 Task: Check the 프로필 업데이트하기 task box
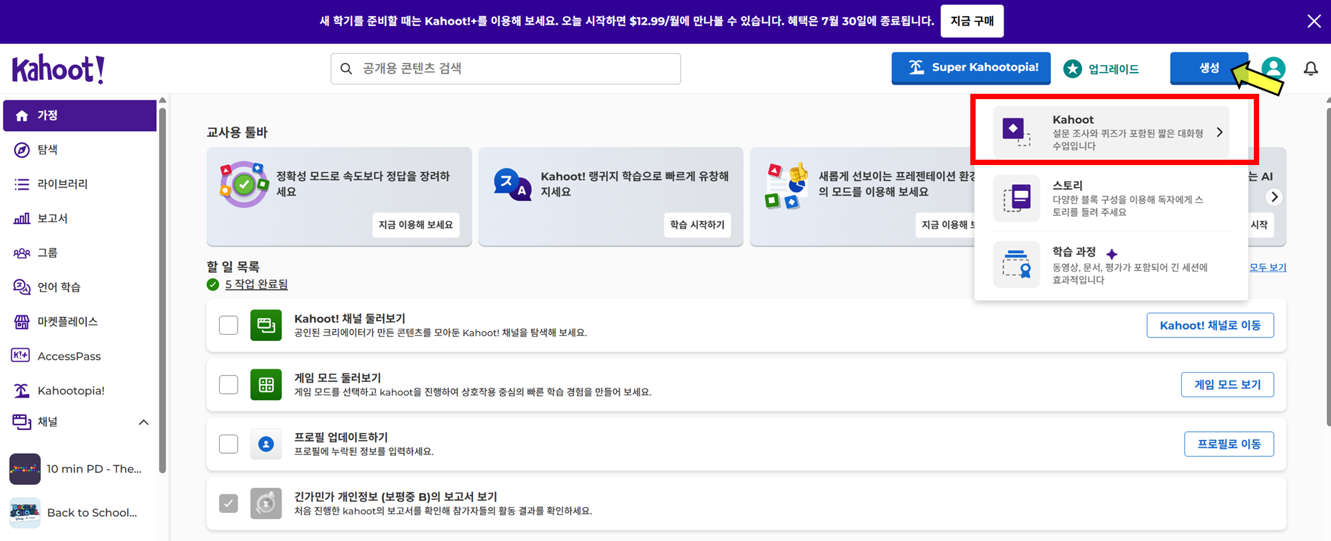coord(228,444)
